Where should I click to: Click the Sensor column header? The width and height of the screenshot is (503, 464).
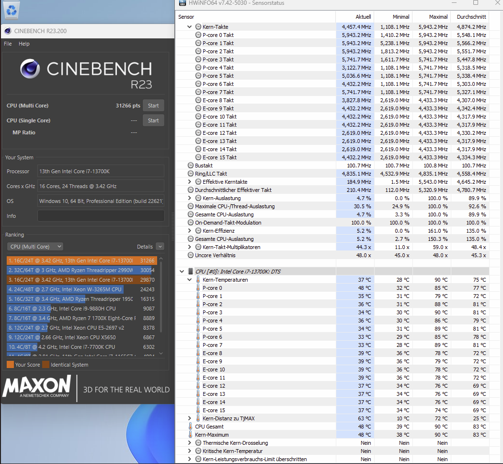[x=255, y=17]
